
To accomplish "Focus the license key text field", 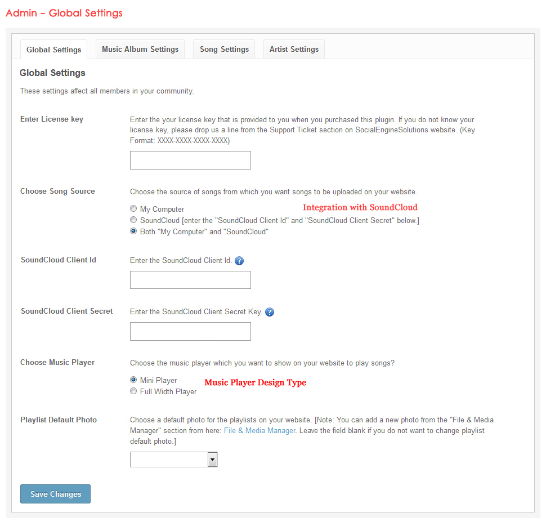I will [190, 161].
